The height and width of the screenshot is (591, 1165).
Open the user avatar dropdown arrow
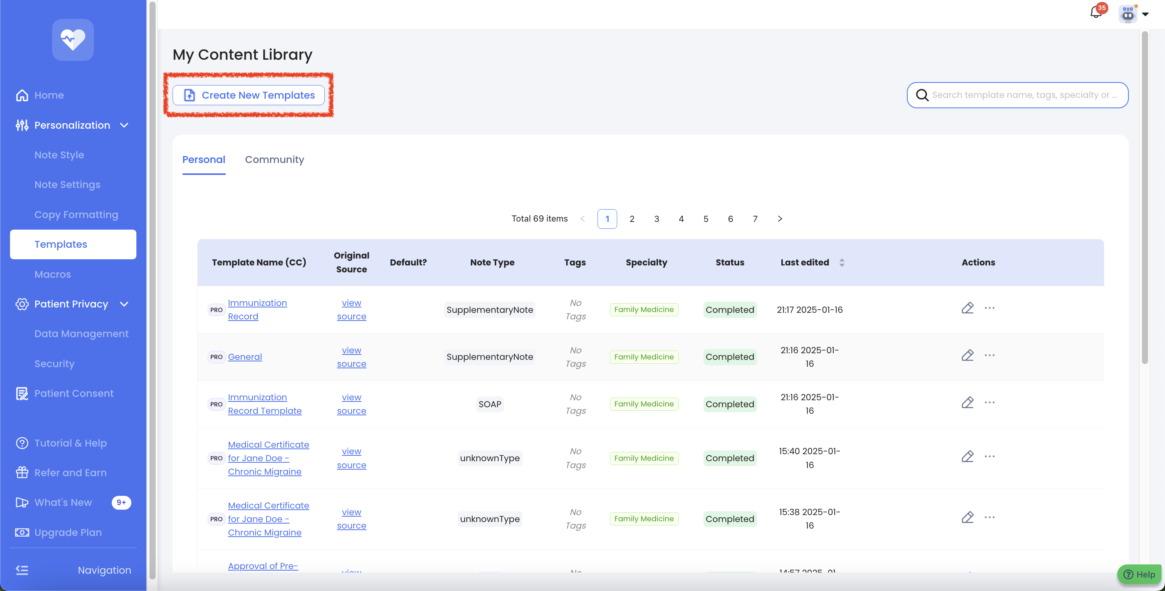pyautogui.click(x=1146, y=14)
